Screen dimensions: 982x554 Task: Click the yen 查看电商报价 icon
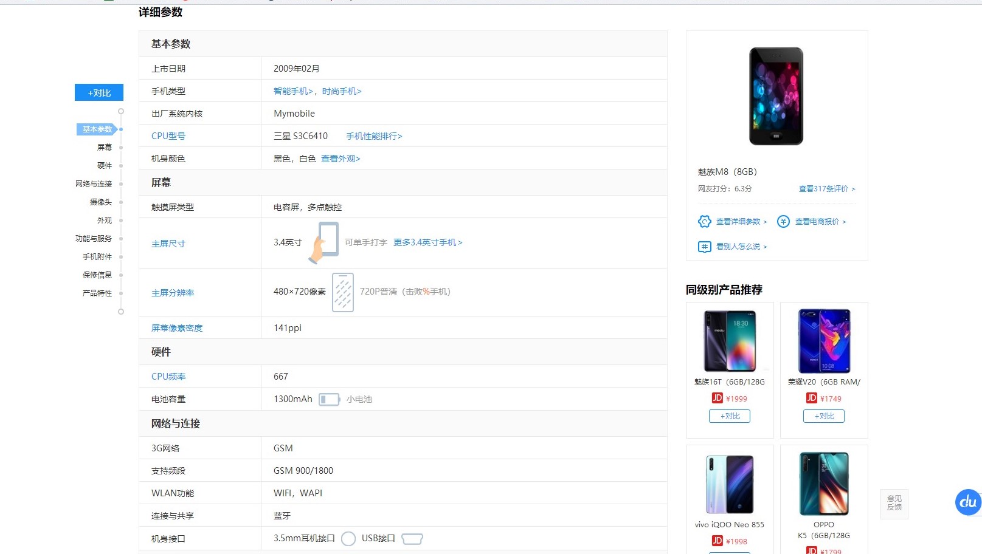click(783, 222)
